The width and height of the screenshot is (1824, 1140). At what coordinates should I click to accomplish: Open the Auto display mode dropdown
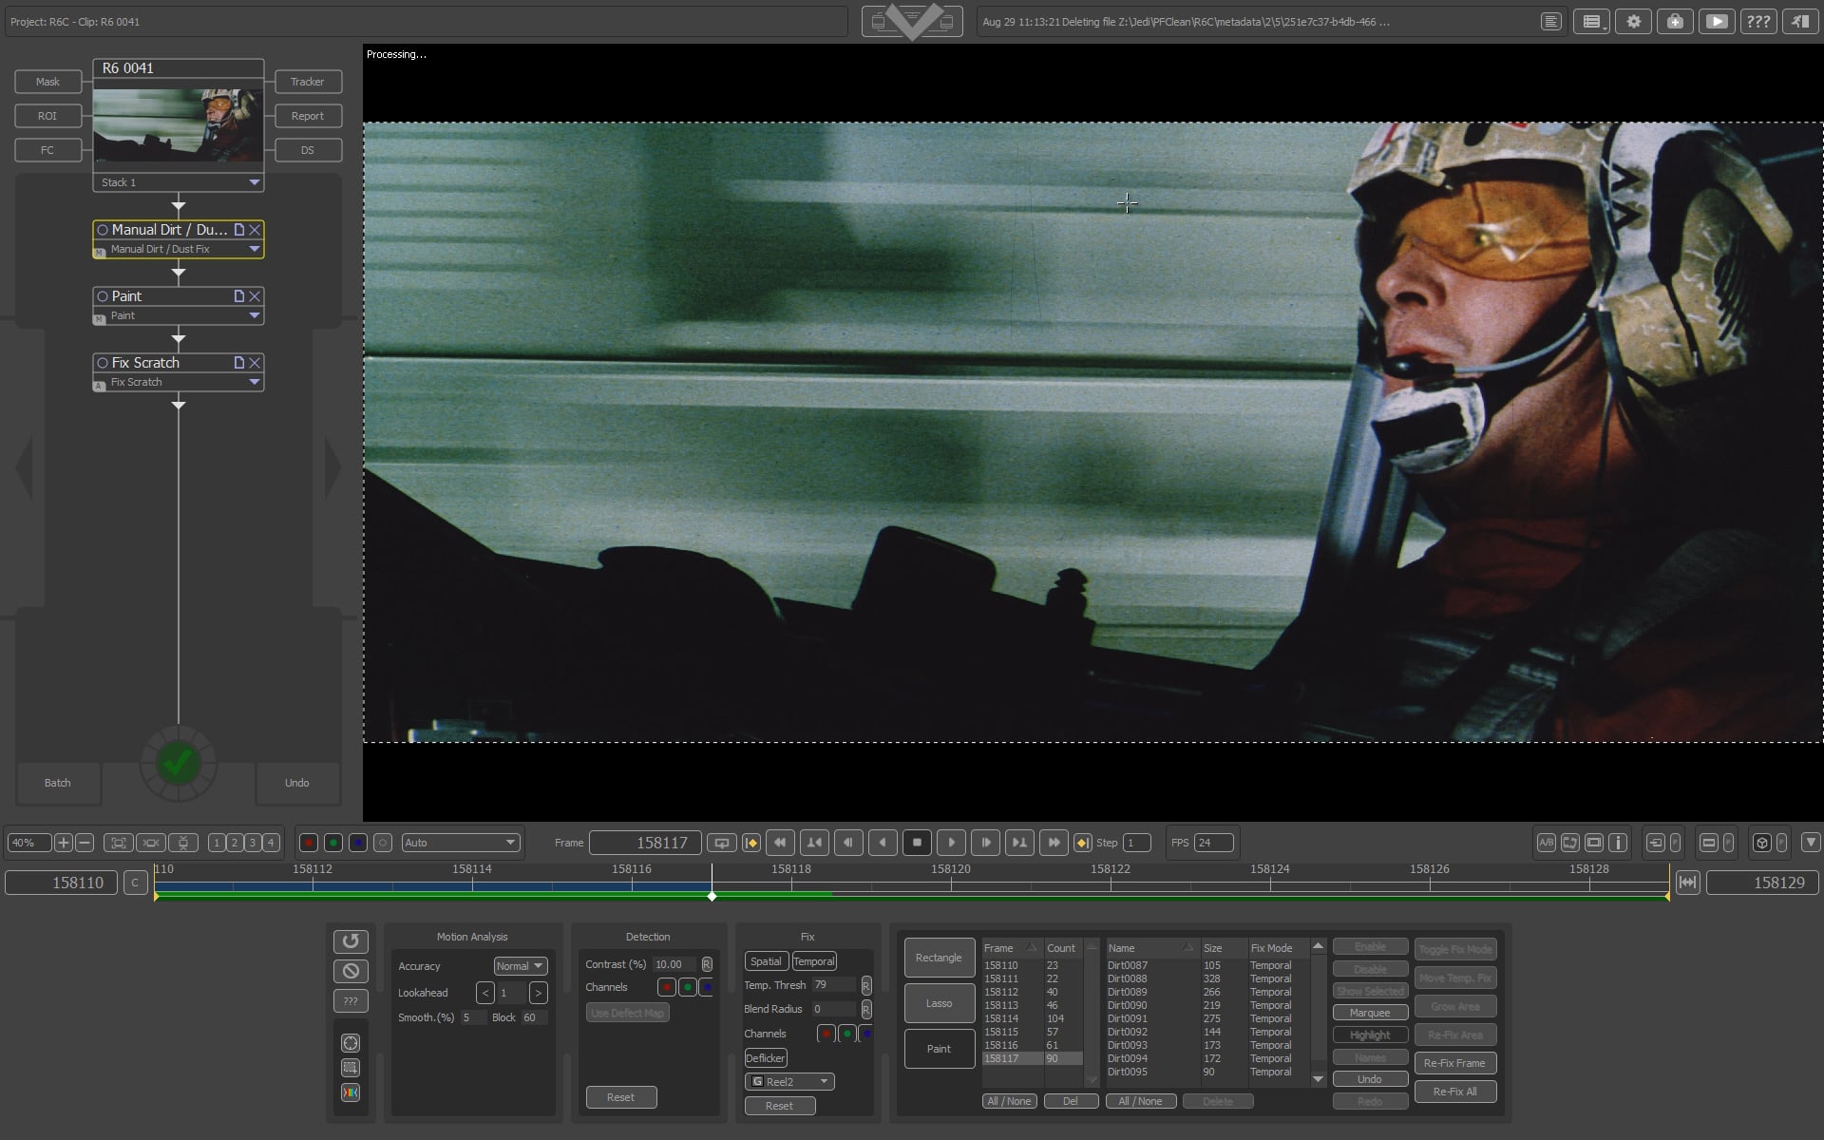460,843
